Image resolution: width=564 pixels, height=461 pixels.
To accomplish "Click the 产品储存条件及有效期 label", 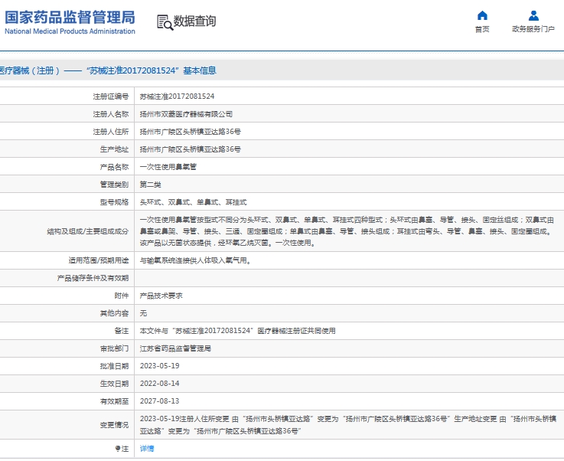I will [x=93, y=278].
